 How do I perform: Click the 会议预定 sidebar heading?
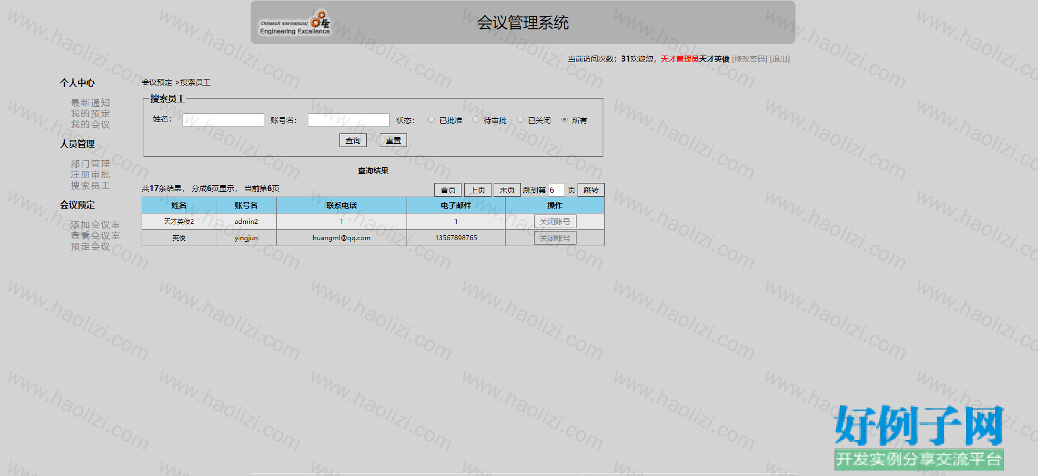(77, 205)
